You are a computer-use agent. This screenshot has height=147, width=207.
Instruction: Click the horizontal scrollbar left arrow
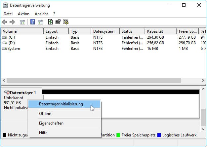click(x=4, y=80)
